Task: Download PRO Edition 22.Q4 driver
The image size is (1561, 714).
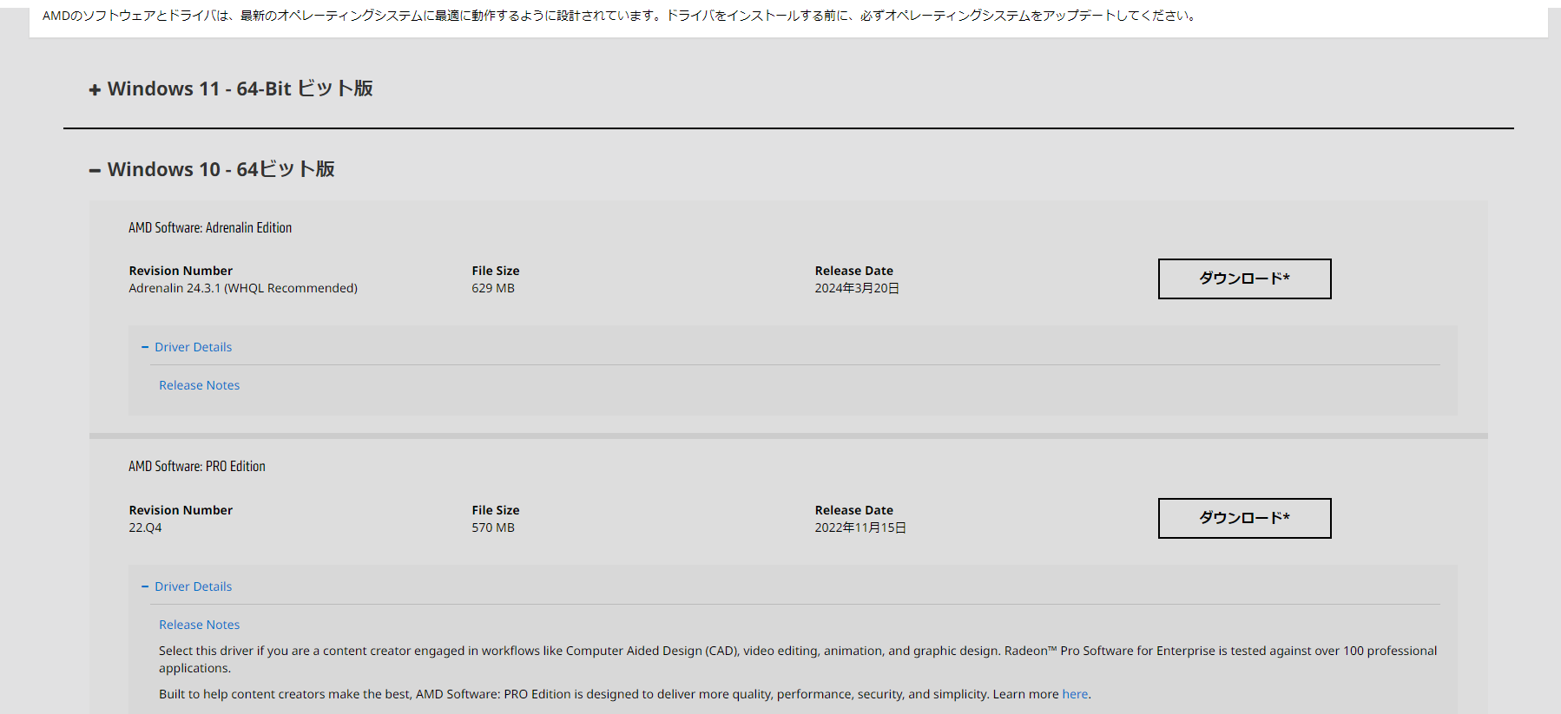Action: [x=1244, y=518]
